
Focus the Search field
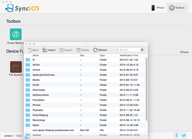[129, 50]
